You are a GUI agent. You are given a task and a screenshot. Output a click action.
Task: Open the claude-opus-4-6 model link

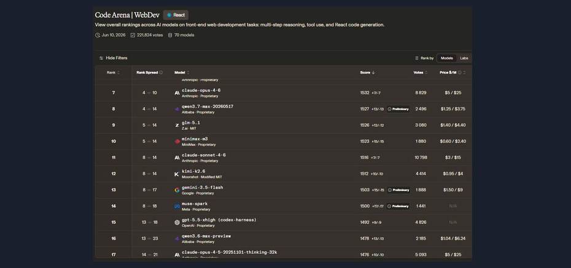201,90
